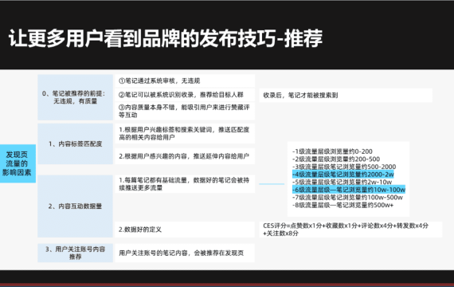Click the box 1.每篇笔记都有基础流量
The width and height of the screenshot is (454, 287).
185,184
